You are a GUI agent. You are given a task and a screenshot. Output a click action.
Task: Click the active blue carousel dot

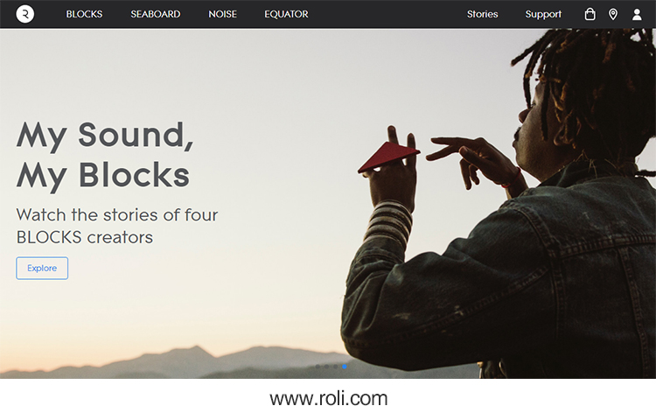click(x=345, y=367)
